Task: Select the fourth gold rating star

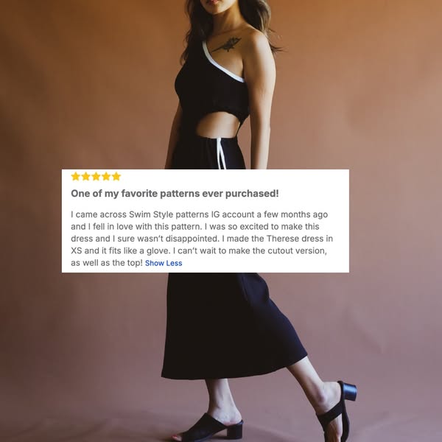Action: 106,177
